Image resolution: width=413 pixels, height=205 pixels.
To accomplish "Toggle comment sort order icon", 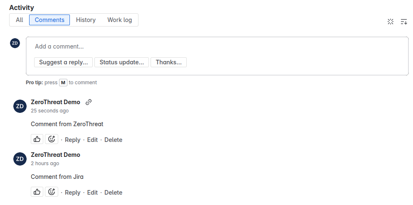I will point(404,22).
